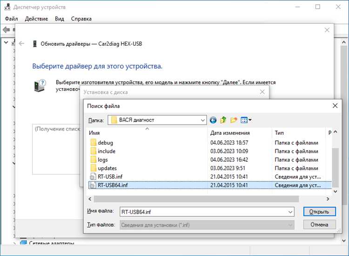Select the RT-USB.inf file icon
This screenshot has height=256, width=349.
(x=93, y=177)
